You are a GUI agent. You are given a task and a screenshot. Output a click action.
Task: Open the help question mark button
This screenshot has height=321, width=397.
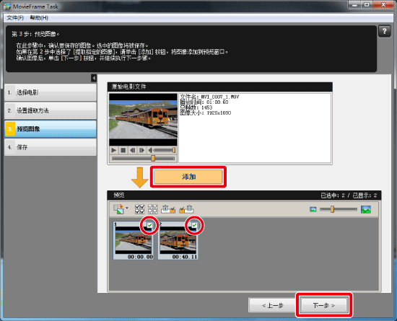coord(384,31)
